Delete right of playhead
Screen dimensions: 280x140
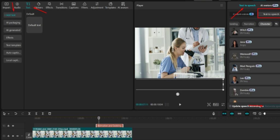coord(43,113)
